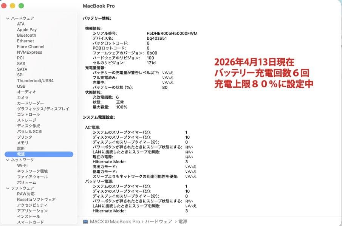This screenshot has height=226, width=342.
Task: Collapse the ネットワーク section
Action: click(x=8, y=160)
